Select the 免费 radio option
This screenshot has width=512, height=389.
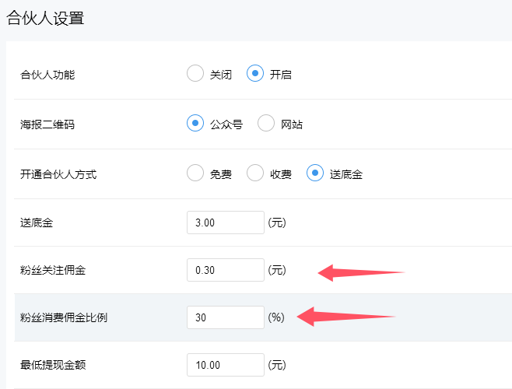point(195,173)
